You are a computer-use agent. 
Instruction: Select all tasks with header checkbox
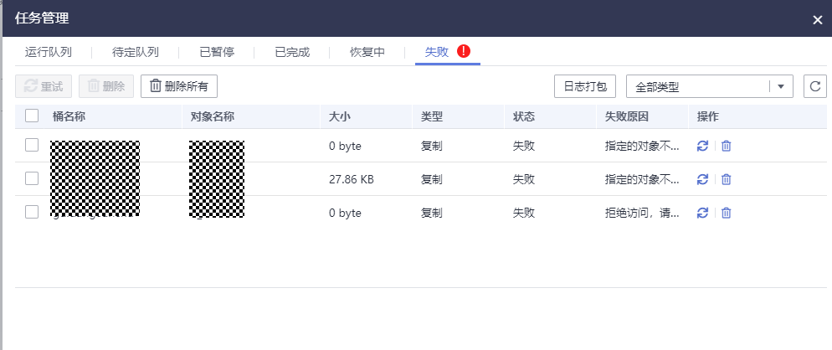(x=32, y=116)
